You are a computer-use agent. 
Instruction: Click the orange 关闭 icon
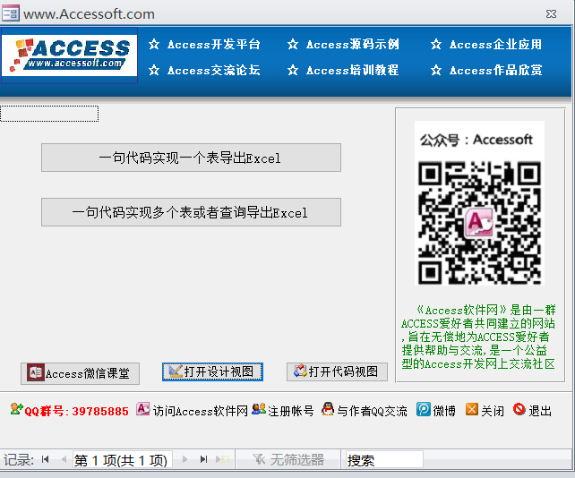coord(472,409)
